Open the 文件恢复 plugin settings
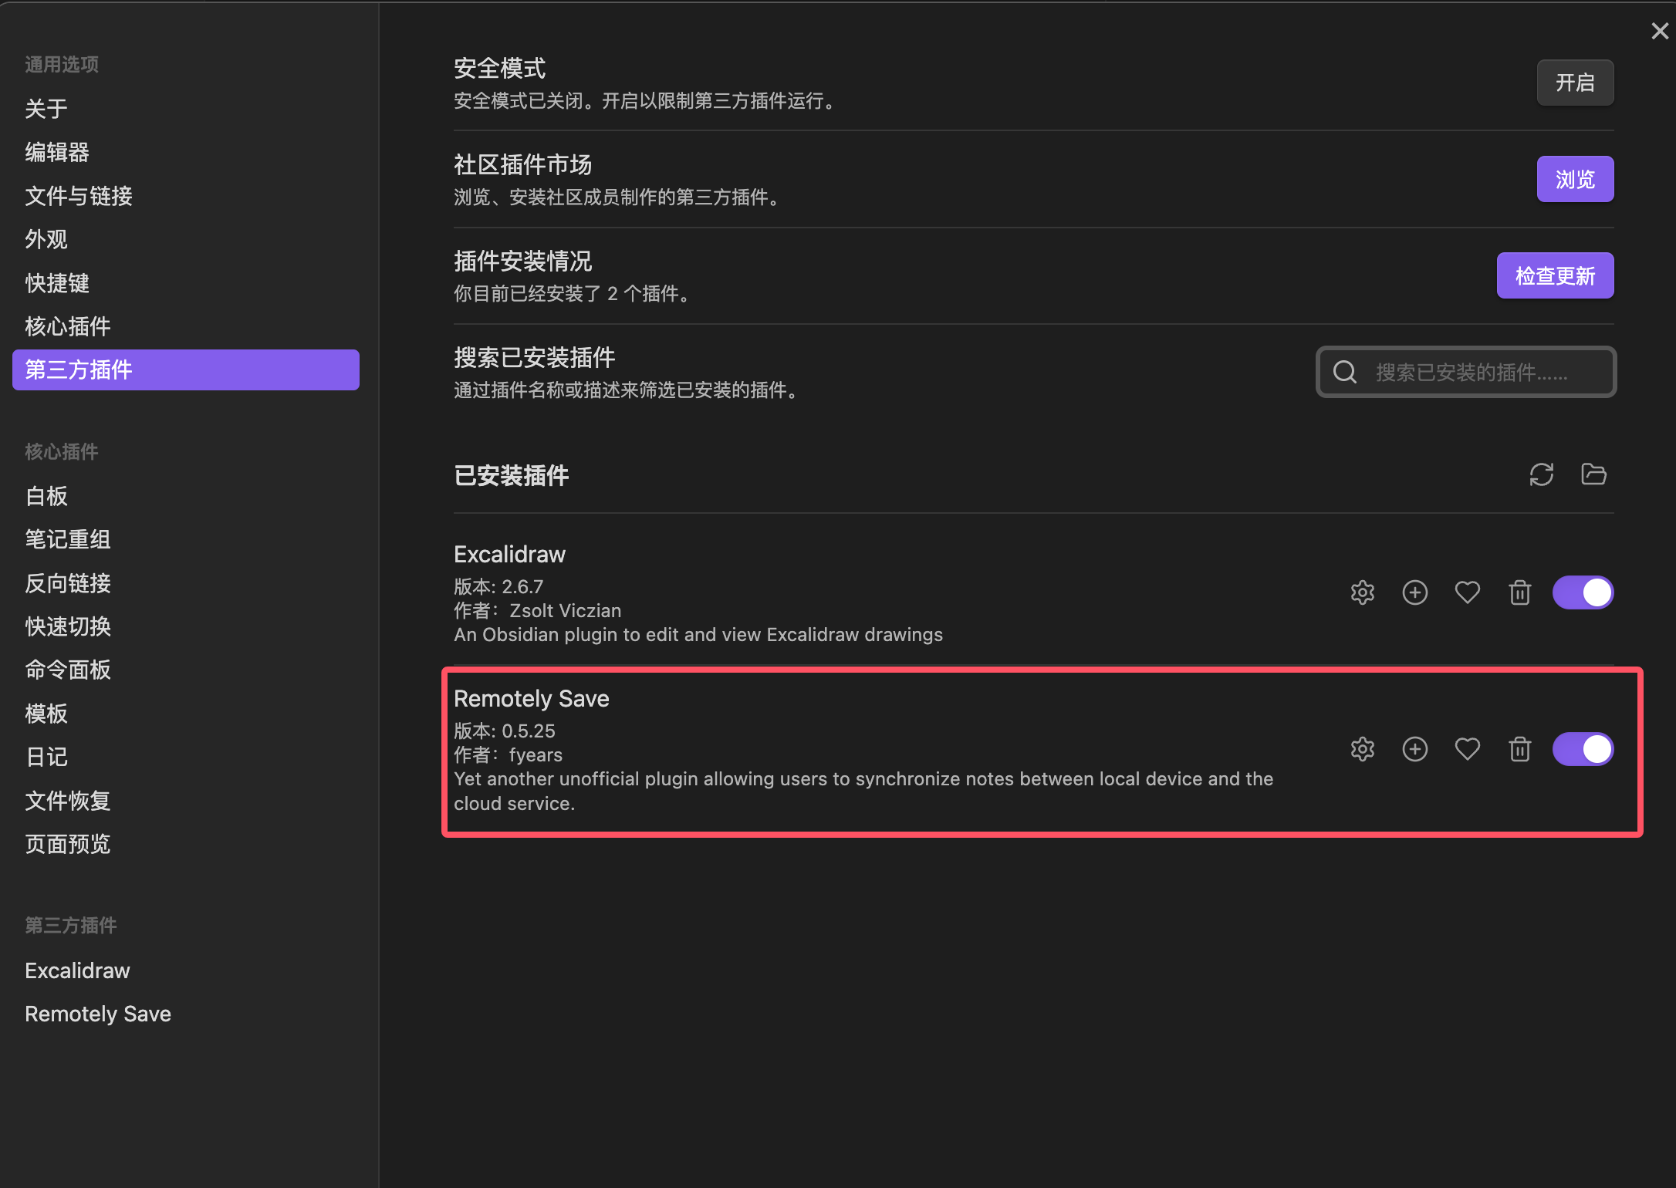This screenshot has width=1676, height=1188. click(x=186, y=801)
